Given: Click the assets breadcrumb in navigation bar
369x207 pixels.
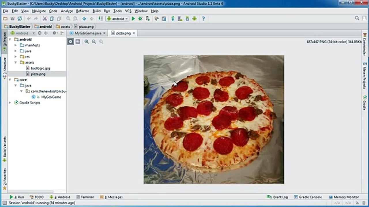Looking at the screenshot, I should pyautogui.click(x=63, y=26).
